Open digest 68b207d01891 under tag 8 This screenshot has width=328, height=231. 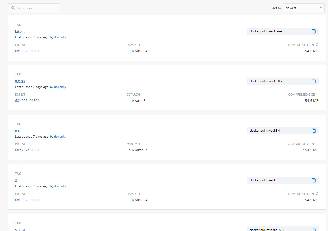(x=27, y=200)
